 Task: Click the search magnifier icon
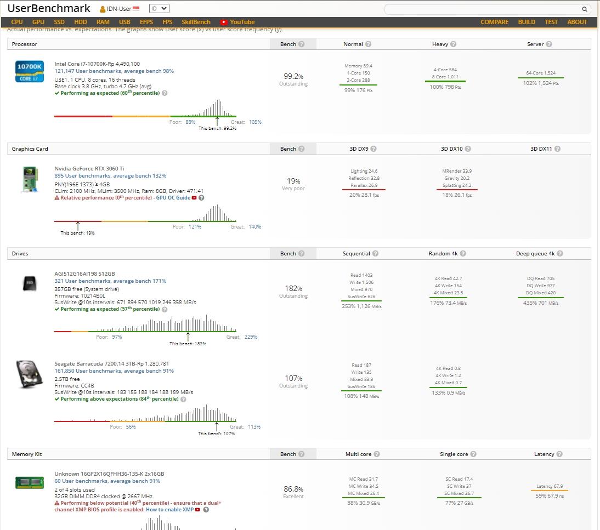tap(585, 9)
